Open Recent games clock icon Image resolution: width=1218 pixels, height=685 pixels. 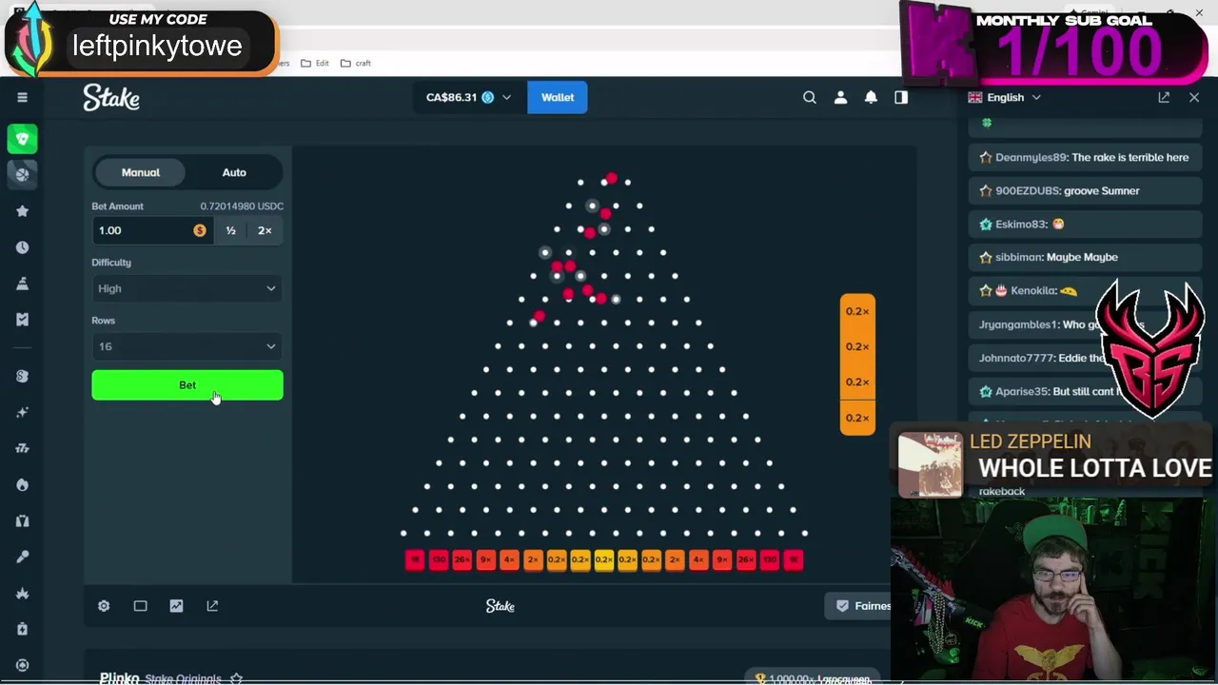23,247
